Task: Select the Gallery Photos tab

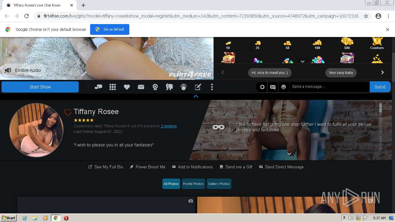Action: 219,184
